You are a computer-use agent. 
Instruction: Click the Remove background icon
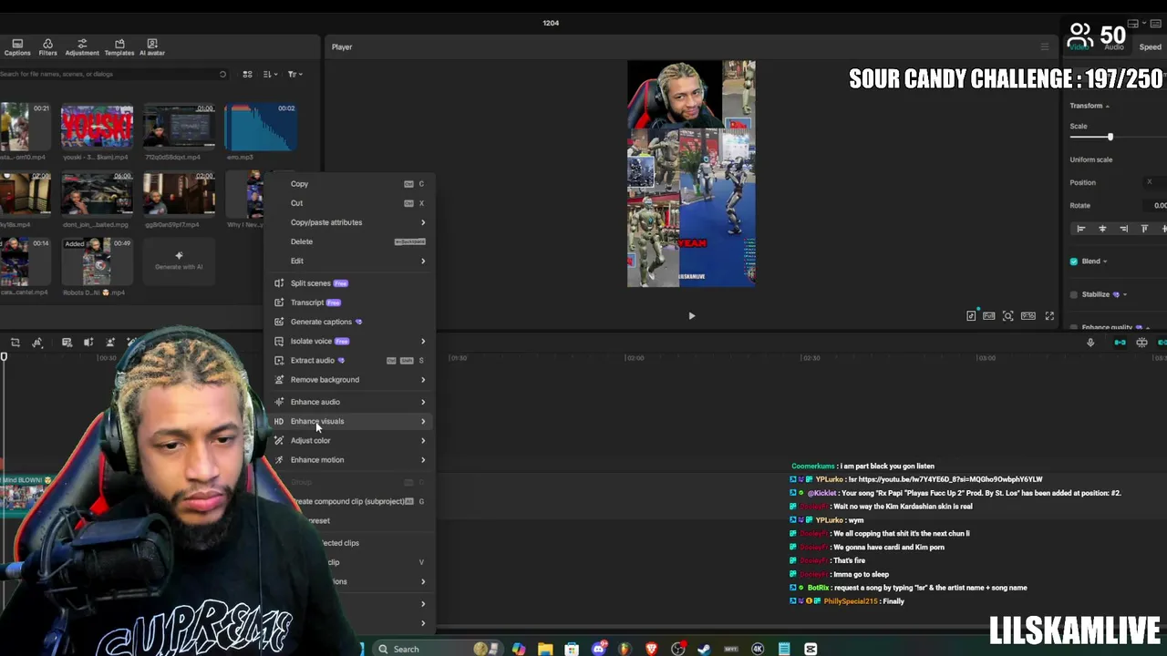[279, 379]
